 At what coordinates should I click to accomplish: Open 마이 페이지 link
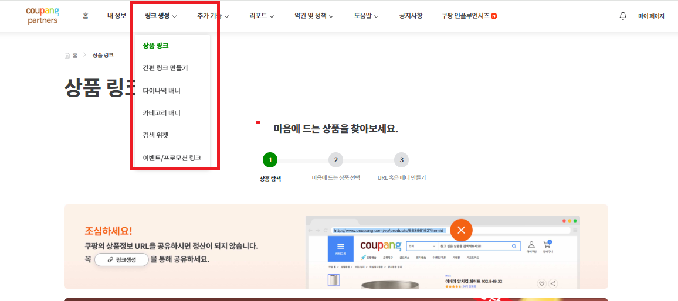pos(651,16)
